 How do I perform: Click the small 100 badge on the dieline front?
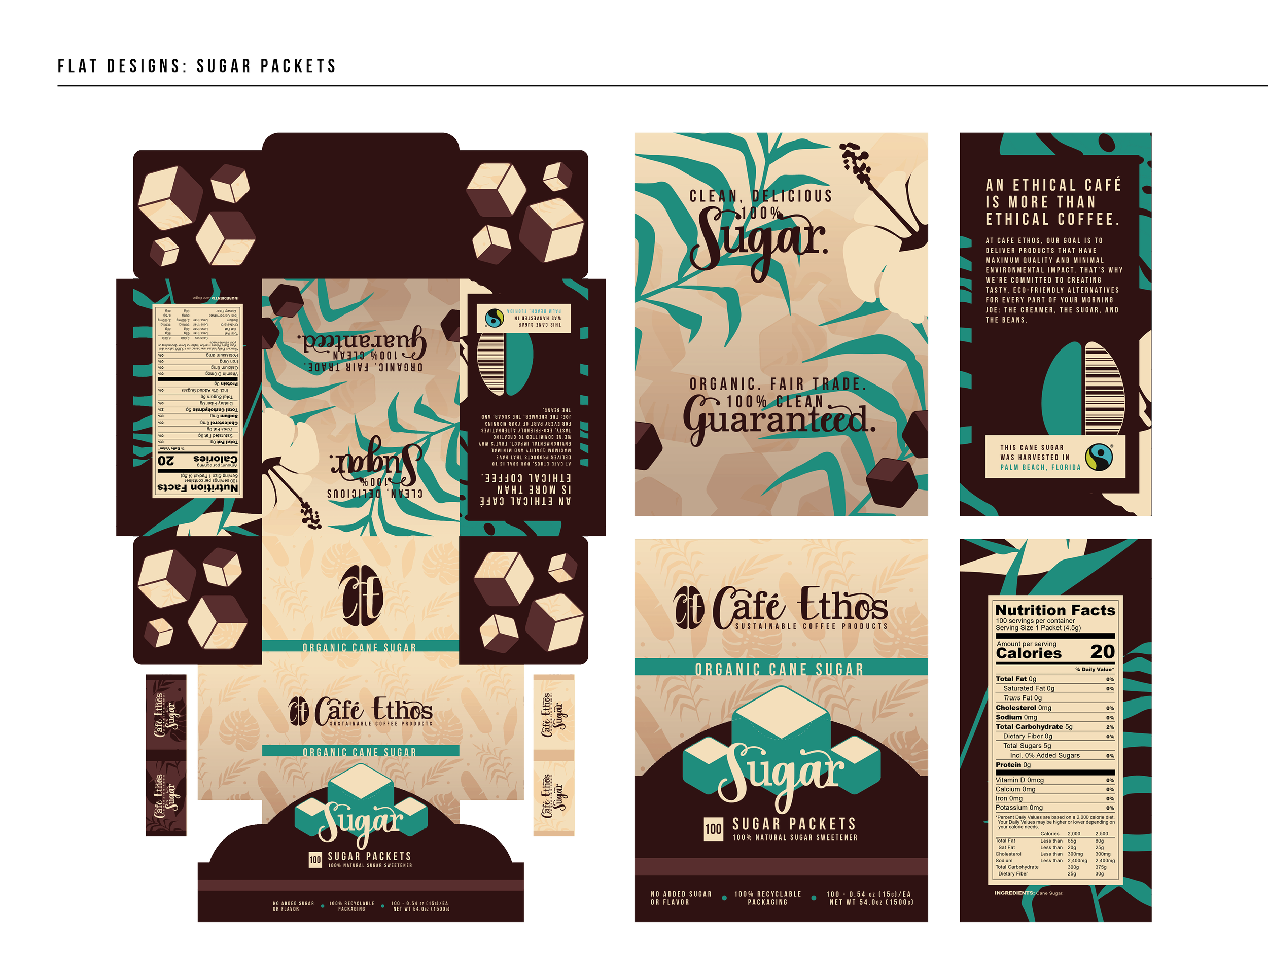pos(314,859)
